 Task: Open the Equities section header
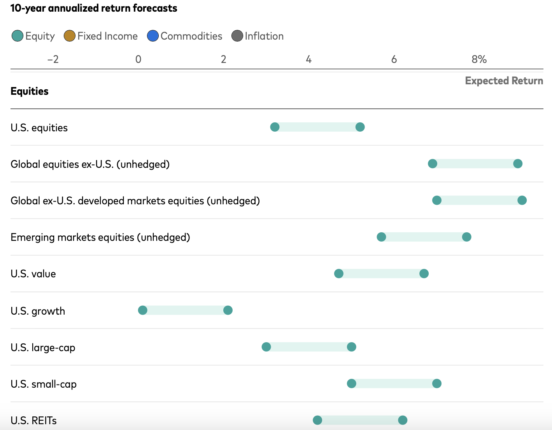[30, 91]
